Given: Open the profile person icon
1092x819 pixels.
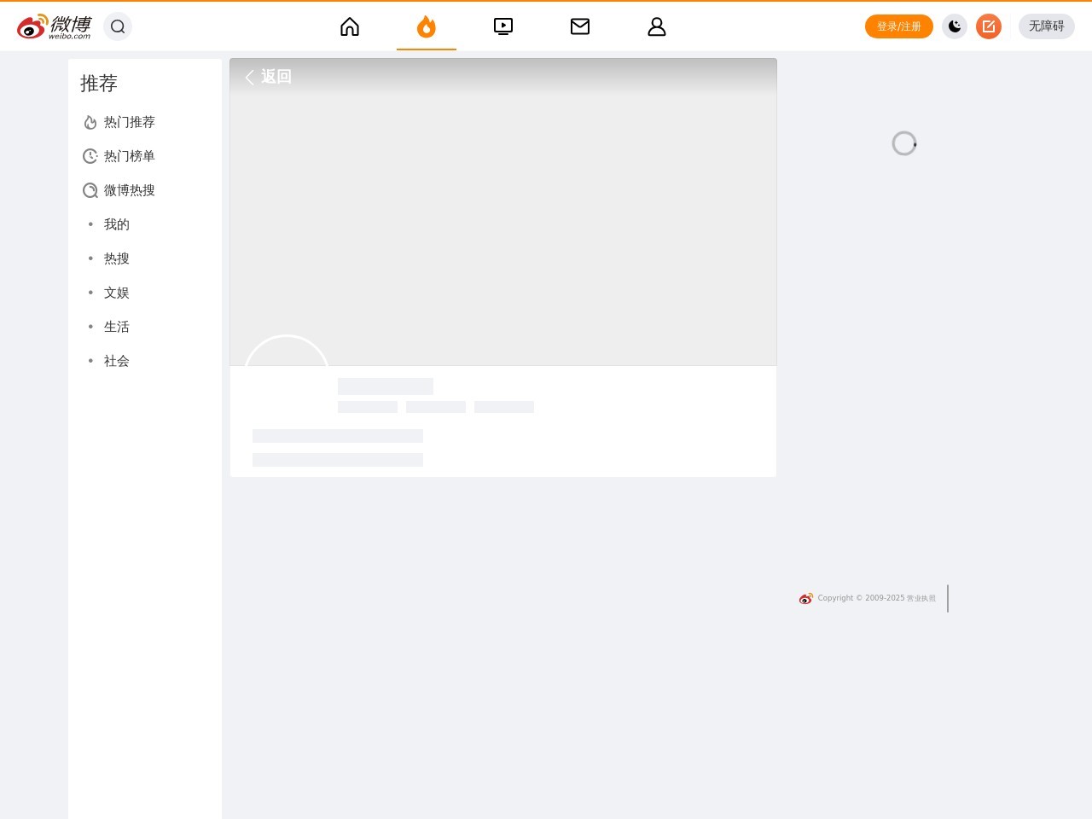Looking at the screenshot, I should pyautogui.click(x=657, y=26).
